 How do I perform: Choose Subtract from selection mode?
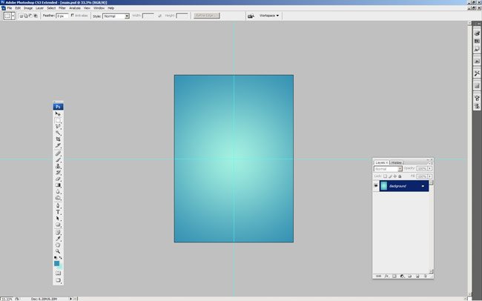(x=30, y=16)
